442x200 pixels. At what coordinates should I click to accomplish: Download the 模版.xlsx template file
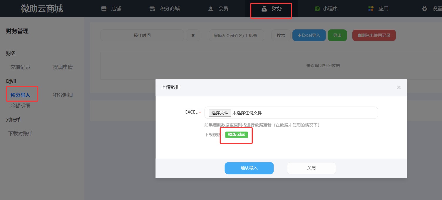(x=237, y=134)
